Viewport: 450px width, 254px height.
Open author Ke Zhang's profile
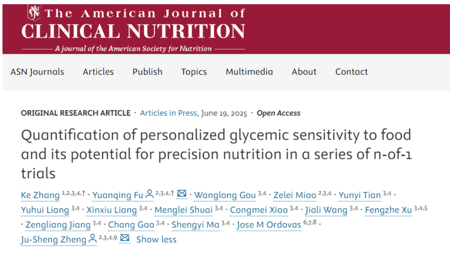[x=40, y=195]
